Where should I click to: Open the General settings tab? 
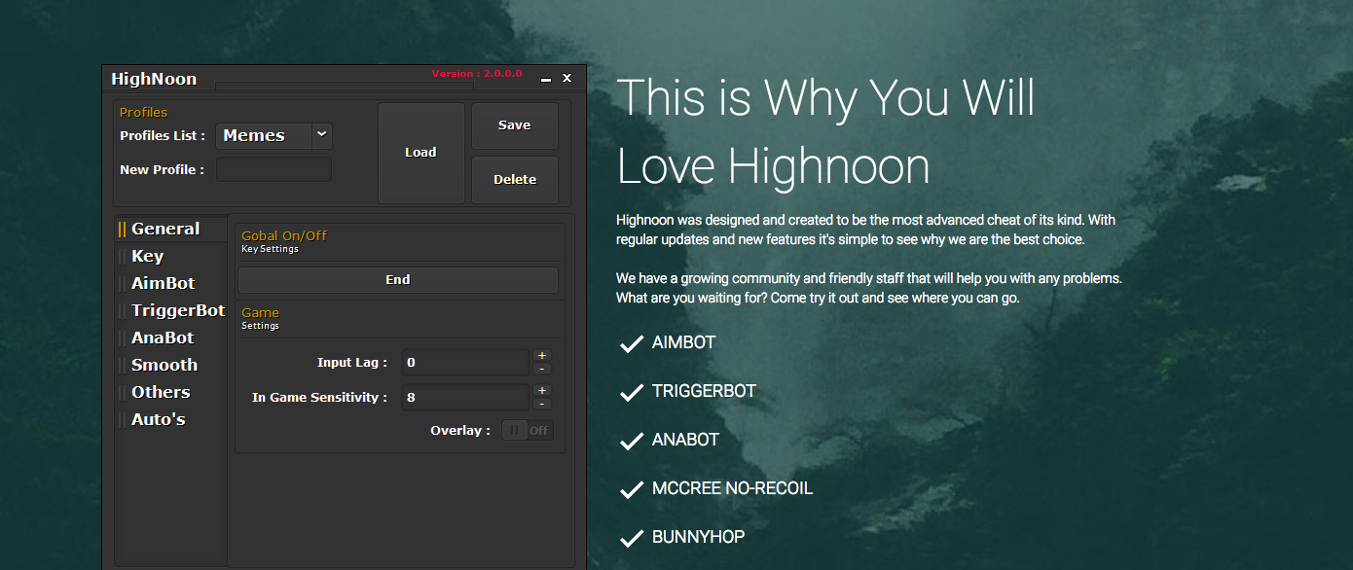171,229
